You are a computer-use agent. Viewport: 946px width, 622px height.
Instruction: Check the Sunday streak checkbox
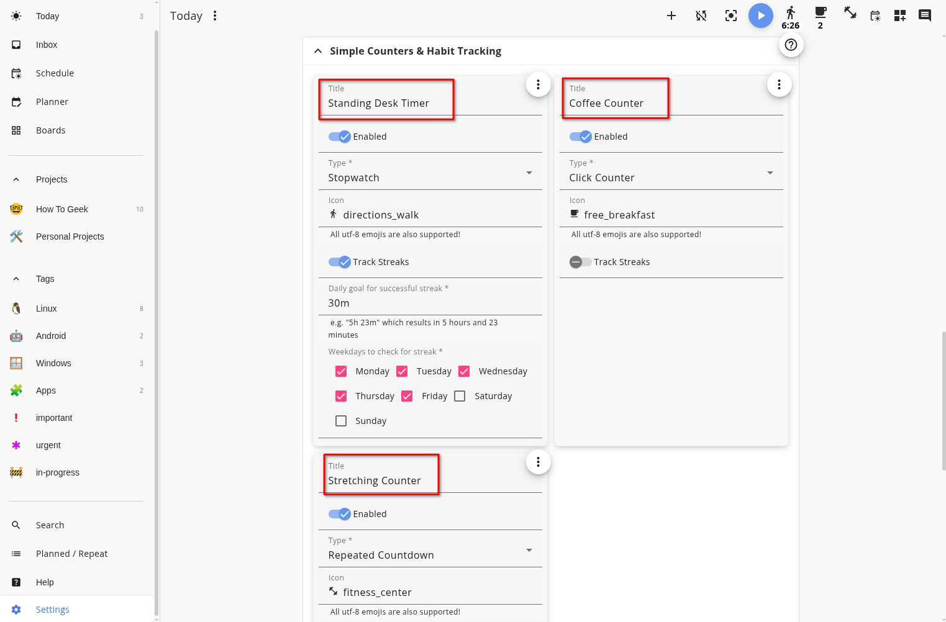(x=341, y=421)
